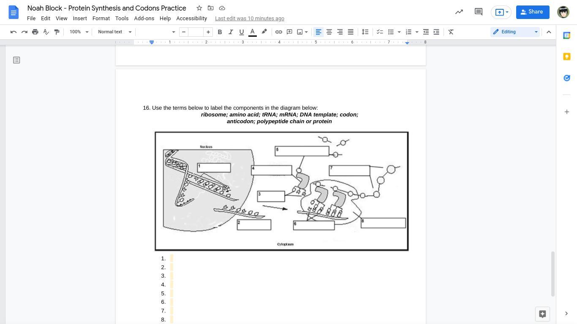Screen dimensions: 577x324
Task: Click the paint format roller icon
Action: [x=57, y=32]
